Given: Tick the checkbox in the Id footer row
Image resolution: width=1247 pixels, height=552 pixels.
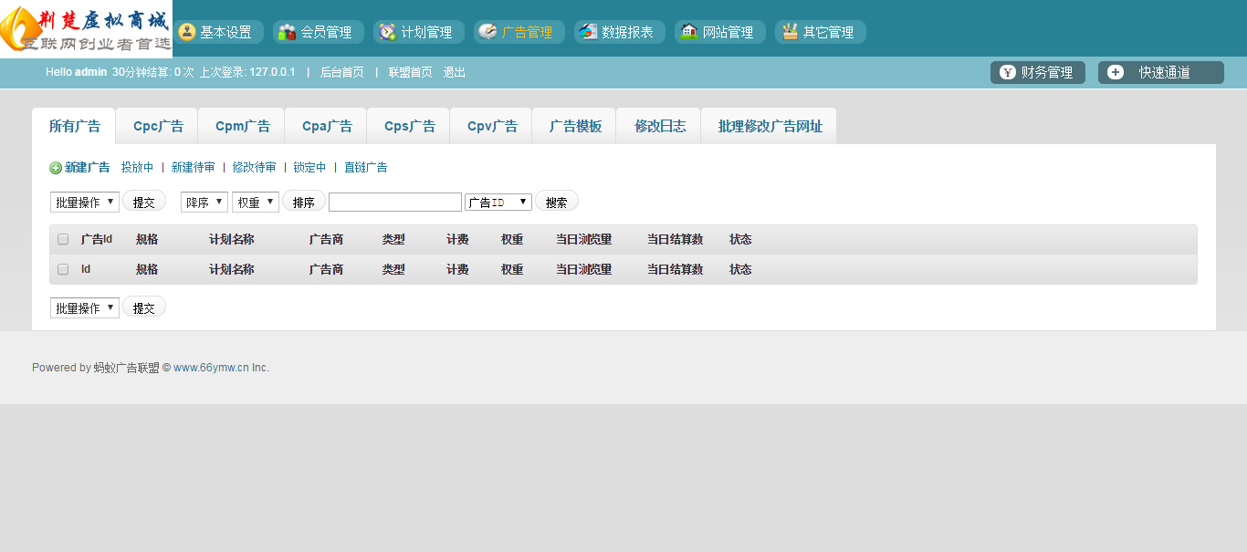Looking at the screenshot, I should (x=63, y=269).
